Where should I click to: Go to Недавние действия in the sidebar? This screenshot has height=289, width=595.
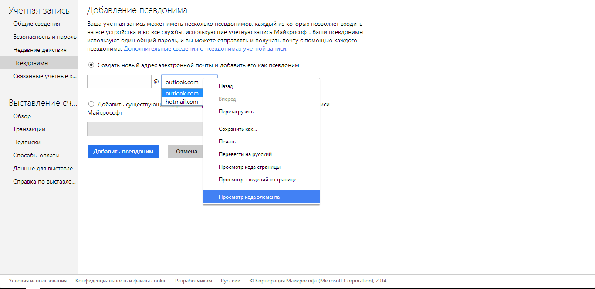[x=39, y=50]
